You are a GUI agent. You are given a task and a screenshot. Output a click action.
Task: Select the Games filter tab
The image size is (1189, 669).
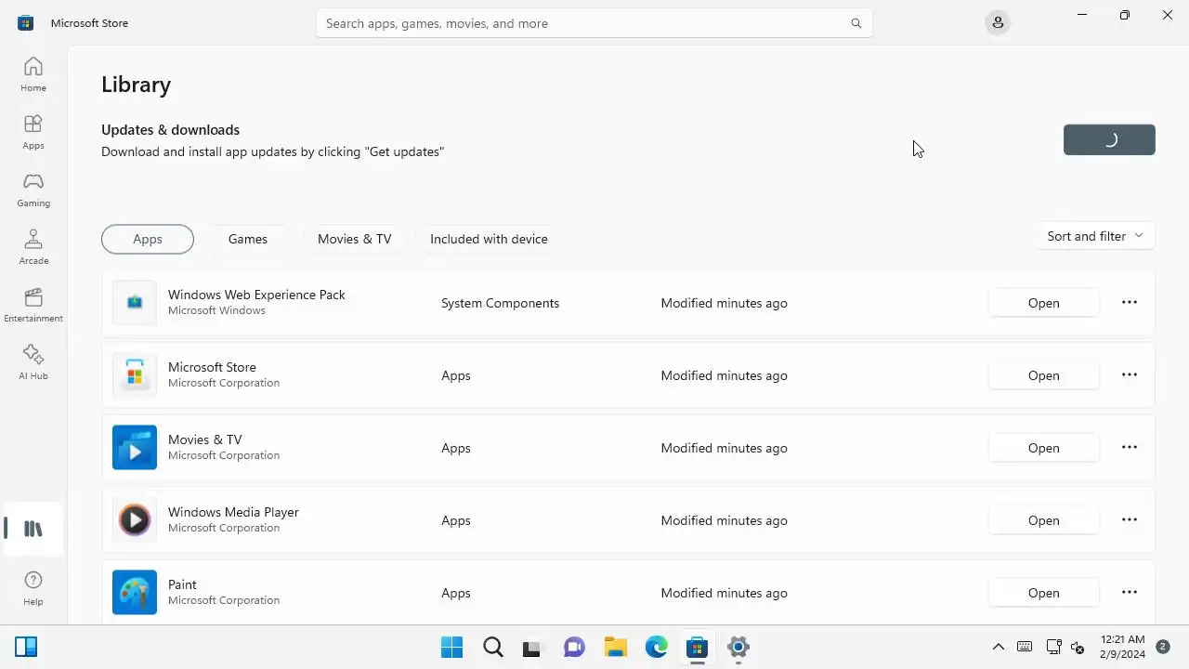248,239
